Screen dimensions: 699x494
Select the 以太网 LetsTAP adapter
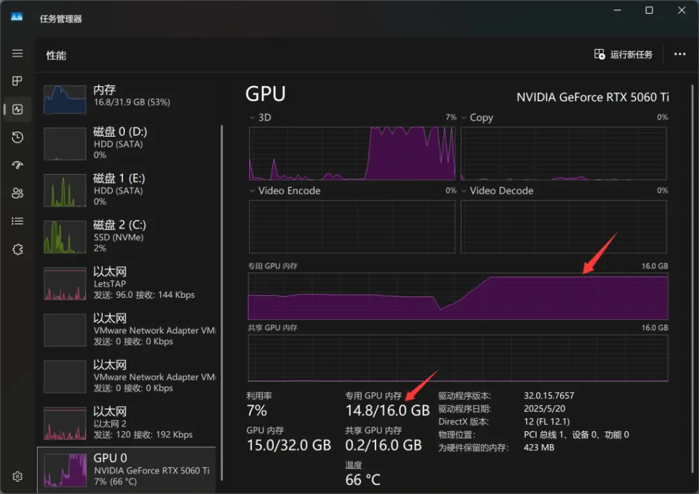pos(128,284)
